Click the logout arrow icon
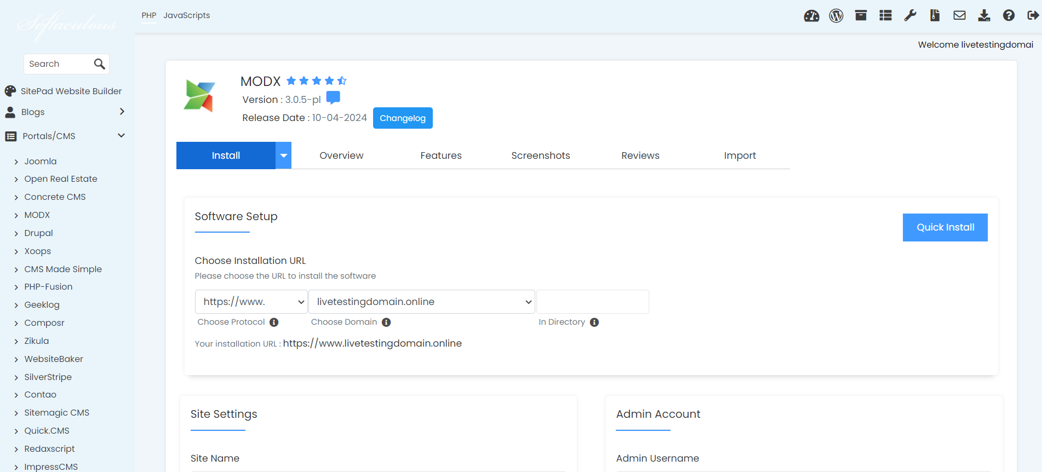The image size is (1042, 472). (x=1033, y=15)
